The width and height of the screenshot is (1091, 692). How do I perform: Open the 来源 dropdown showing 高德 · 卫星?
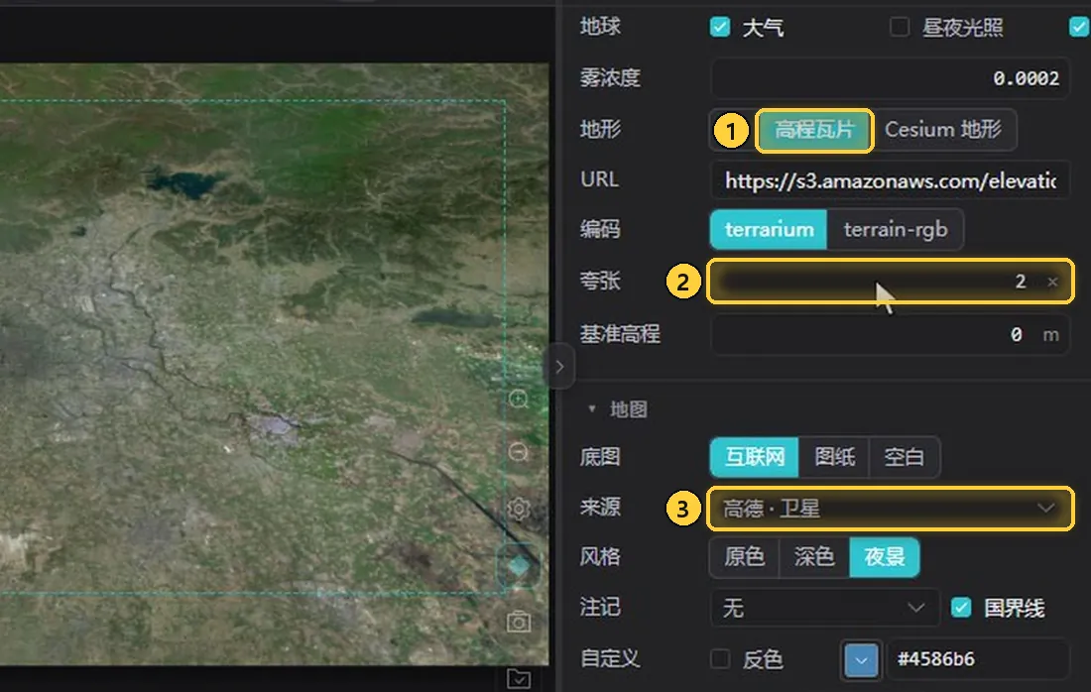click(x=890, y=510)
